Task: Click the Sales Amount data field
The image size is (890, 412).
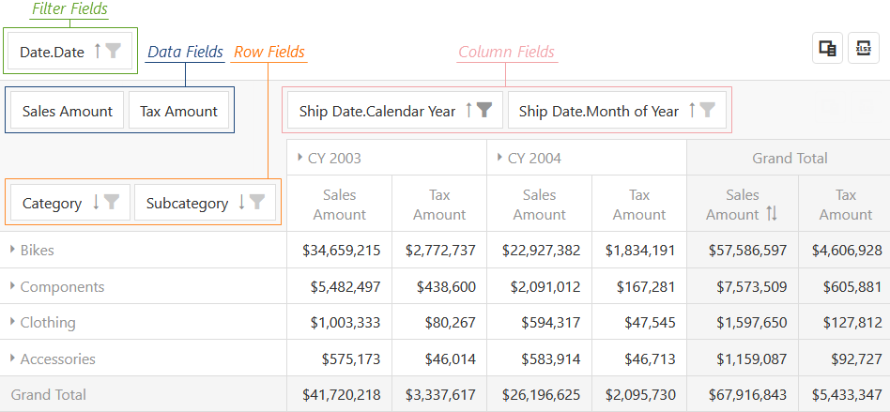Action: [x=68, y=111]
